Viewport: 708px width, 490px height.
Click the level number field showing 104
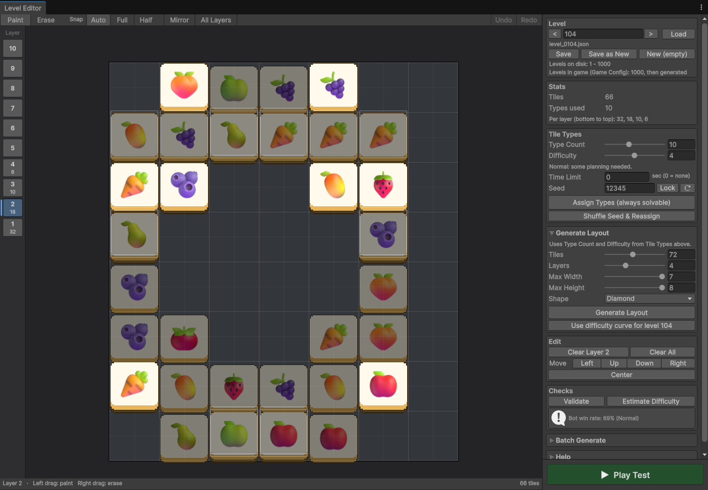[x=602, y=34]
